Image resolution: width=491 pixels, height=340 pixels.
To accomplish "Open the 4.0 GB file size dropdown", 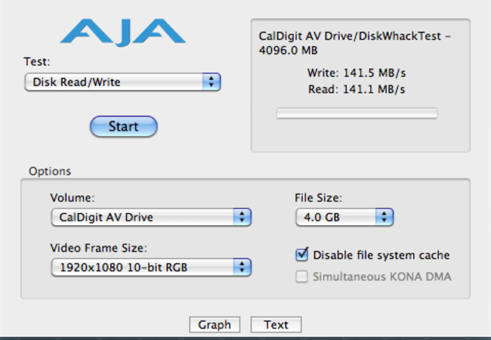I will 344,217.
